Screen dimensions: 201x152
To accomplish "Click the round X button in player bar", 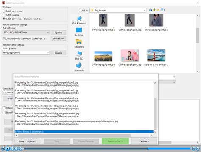I will [198, 149].
